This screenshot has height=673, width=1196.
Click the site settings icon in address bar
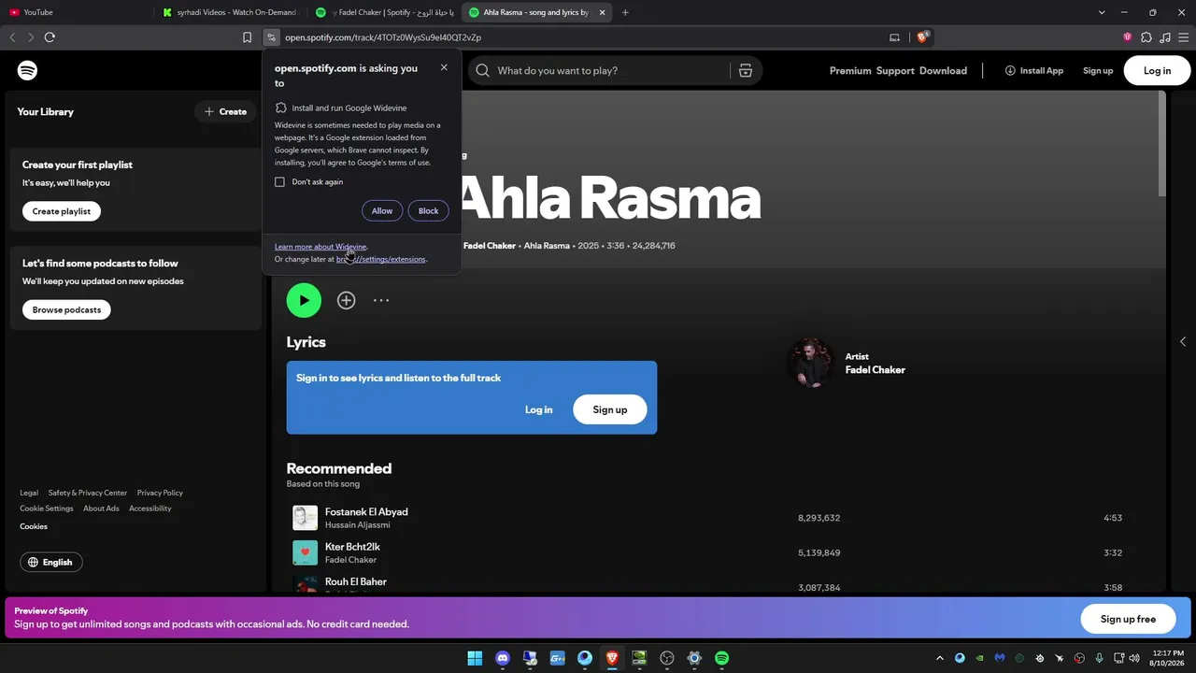pos(271,37)
